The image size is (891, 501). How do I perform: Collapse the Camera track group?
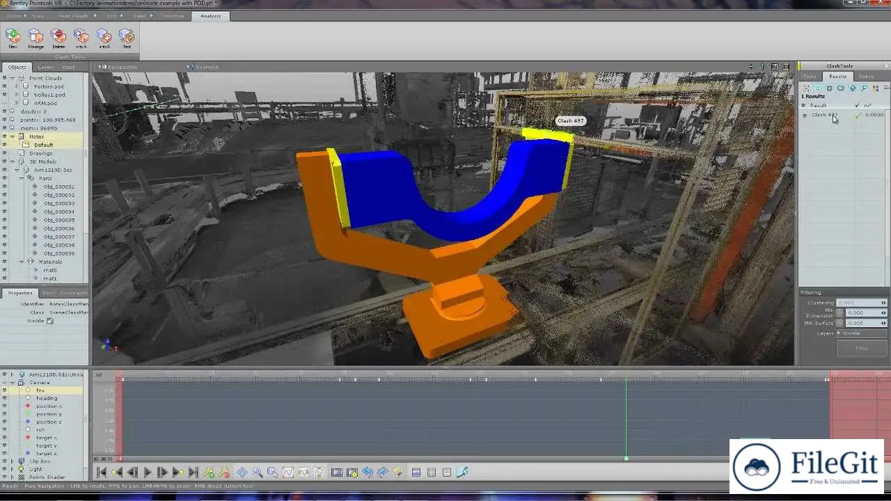[x=13, y=382]
